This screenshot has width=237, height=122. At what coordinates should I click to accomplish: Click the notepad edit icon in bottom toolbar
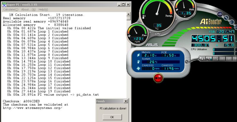(203, 59)
